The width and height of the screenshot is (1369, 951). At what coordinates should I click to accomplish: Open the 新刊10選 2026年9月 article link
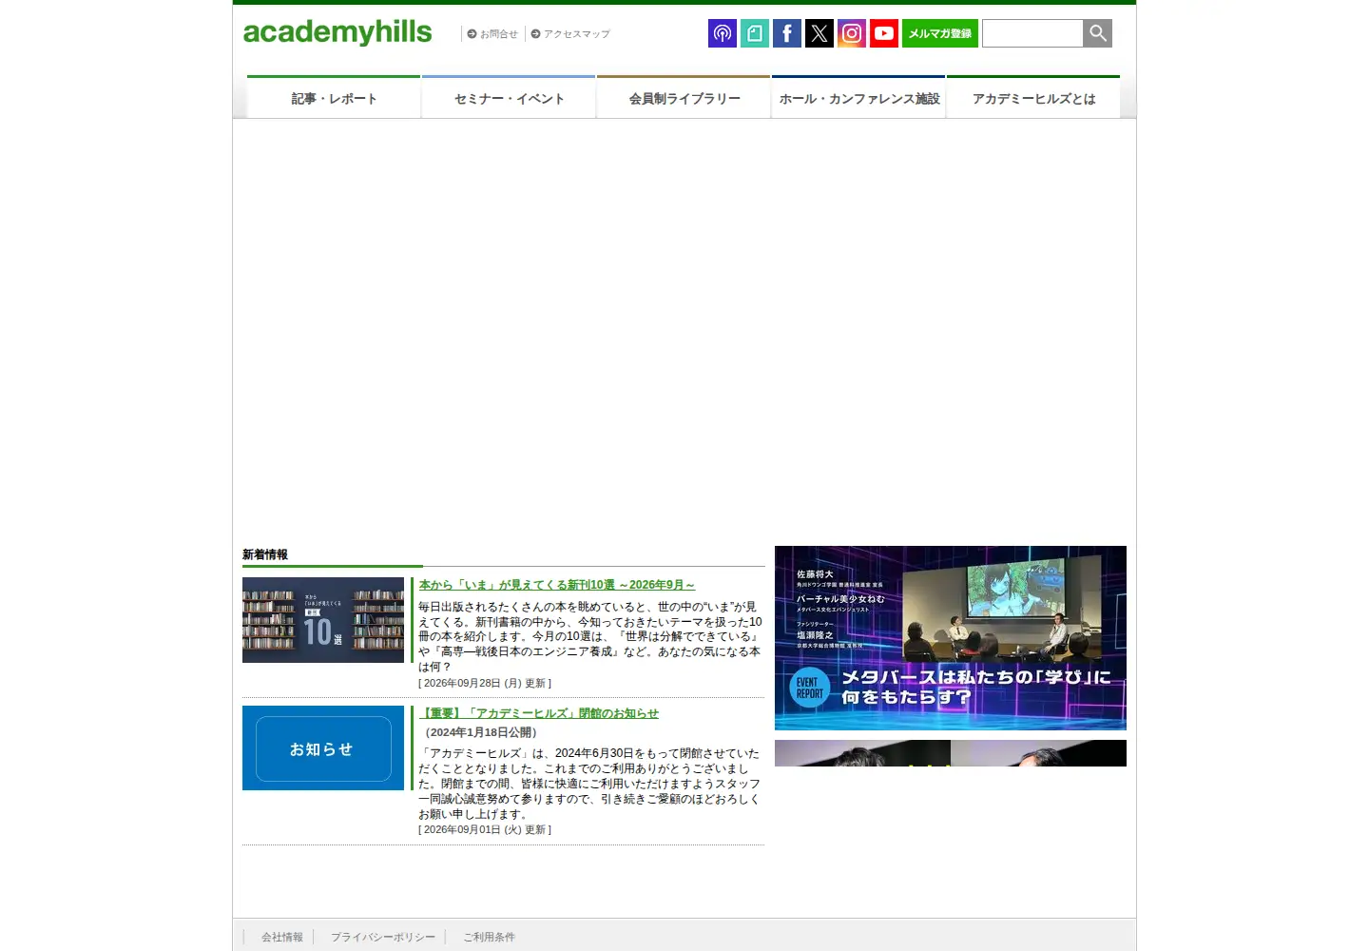557,585
